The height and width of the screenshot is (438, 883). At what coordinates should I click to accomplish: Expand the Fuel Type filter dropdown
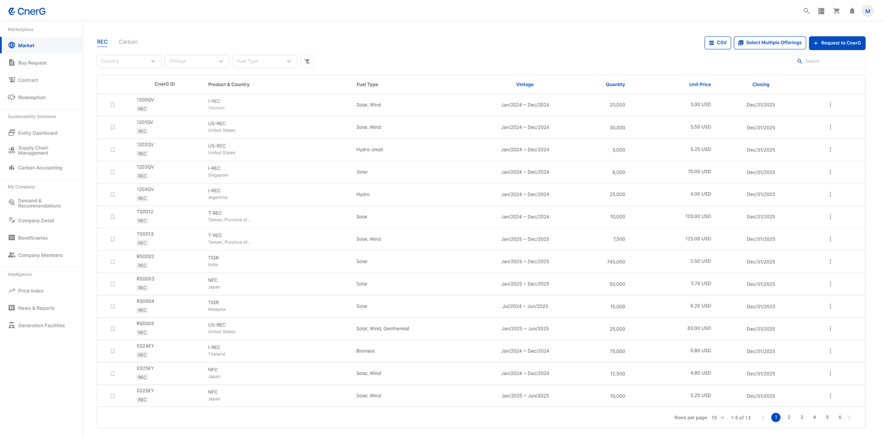point(264,61)
